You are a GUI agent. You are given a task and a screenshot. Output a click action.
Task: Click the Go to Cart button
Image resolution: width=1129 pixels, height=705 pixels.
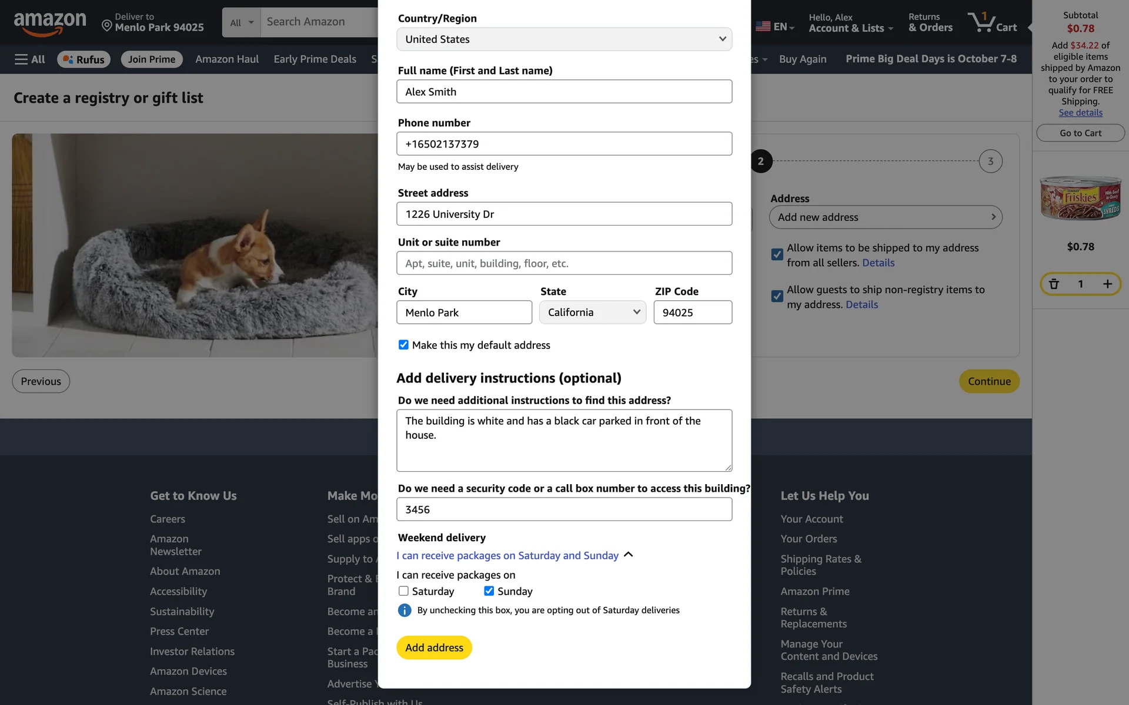pyautogui.click(x=1080, y=133)
